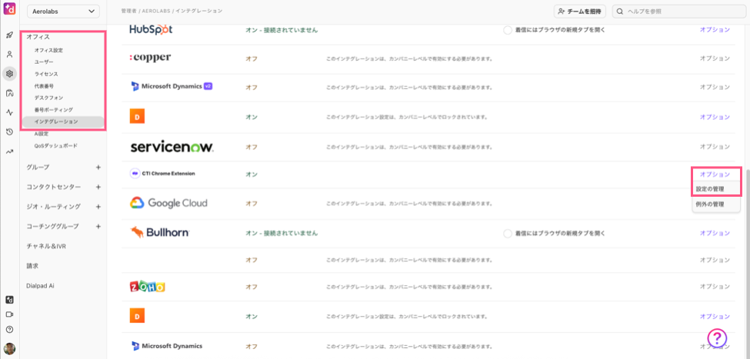Screen dimensions: 750x359
Task: Open 代表番号 in the sidebar
Action: [x=44, y=86]
